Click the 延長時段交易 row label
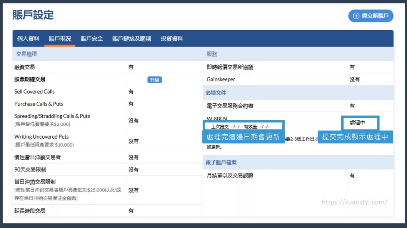 [x=30, y=211]
